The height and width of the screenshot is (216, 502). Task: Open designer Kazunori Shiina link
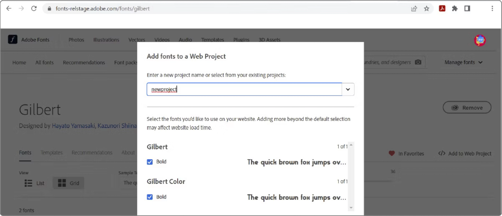coord(117,126)
